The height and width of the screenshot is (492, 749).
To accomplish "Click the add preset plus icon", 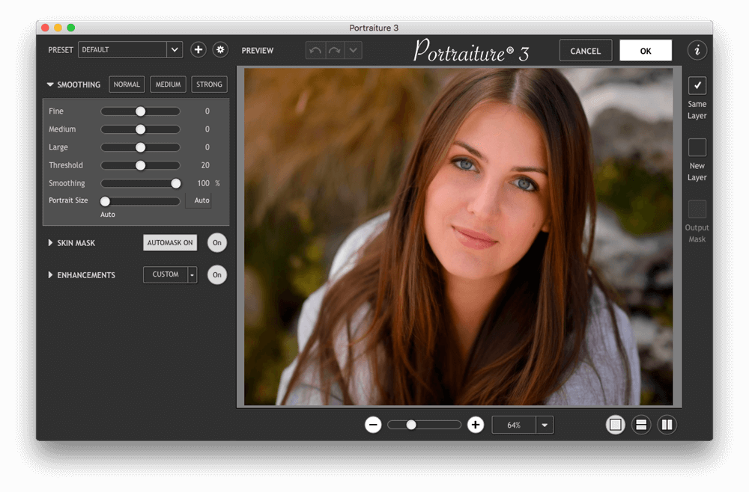I will point(198,50).
